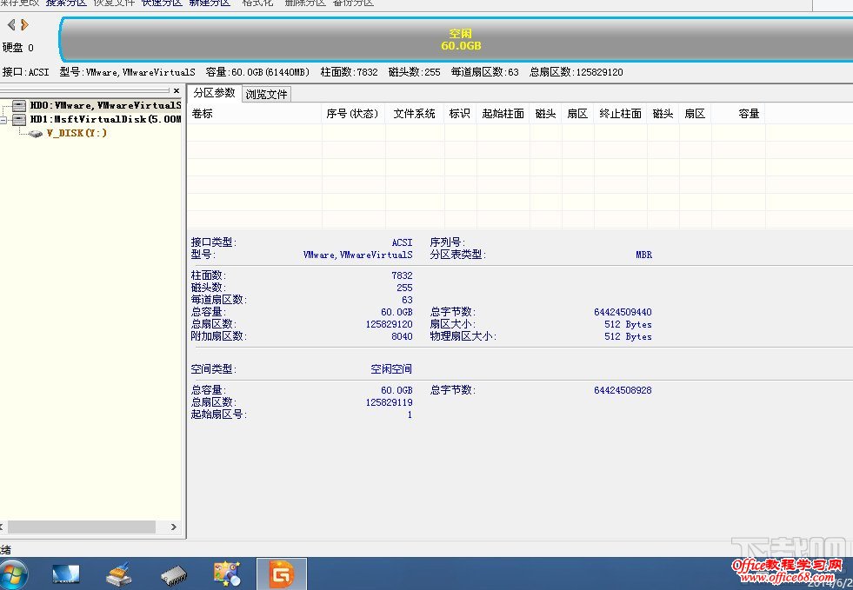Launch the image wizard taskbar icon
The width and height of the screenshot is (853, 590).
coord(227,574)
